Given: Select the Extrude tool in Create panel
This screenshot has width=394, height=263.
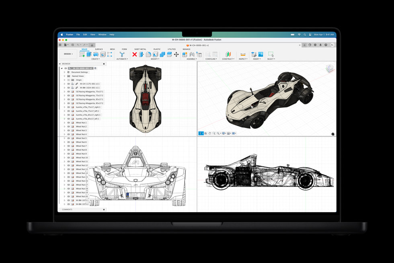Looking at the screenshot, I should click(x=89, y=54).
